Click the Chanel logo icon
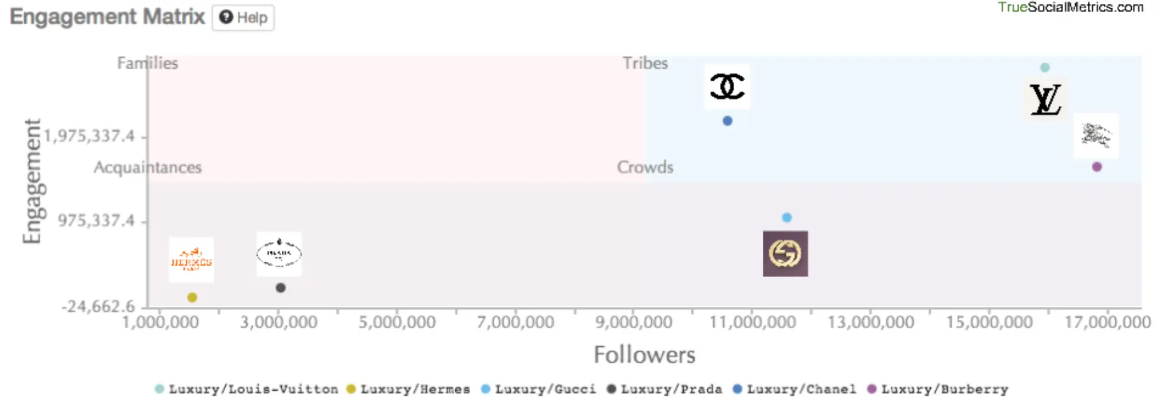The width and height of the screenshot is (1168, 404). pyautogui.click(x=727, y=86)
